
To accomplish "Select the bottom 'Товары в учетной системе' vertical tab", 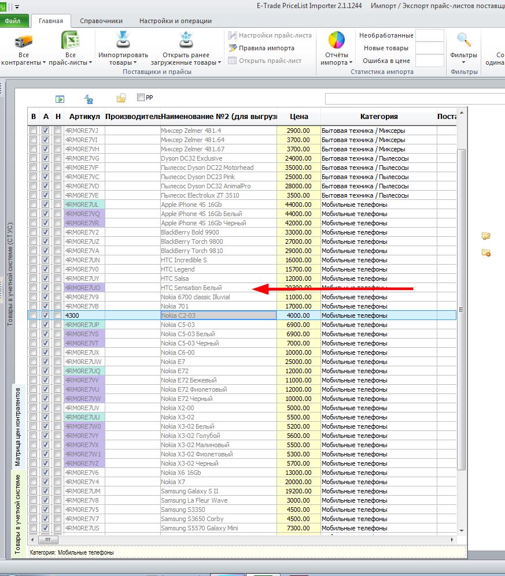I will coord(18,514).
